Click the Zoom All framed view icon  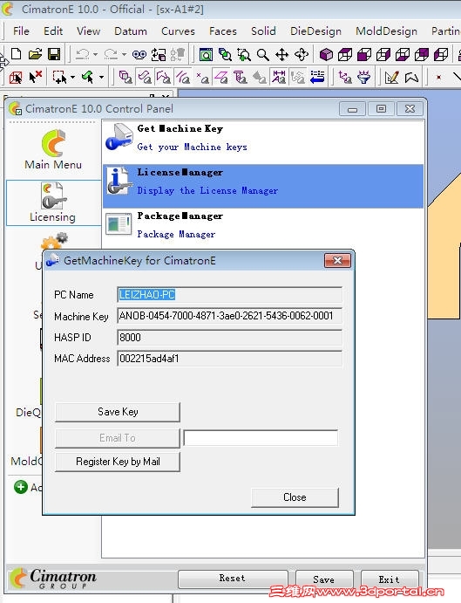(206, 55)
